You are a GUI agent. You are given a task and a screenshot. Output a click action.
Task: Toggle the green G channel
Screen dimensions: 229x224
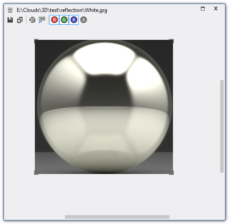[x=64, y=20]
